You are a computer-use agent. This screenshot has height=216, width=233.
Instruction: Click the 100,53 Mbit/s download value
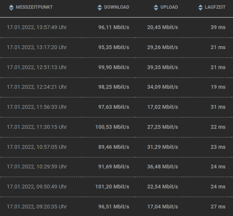[x=112, y=127]
